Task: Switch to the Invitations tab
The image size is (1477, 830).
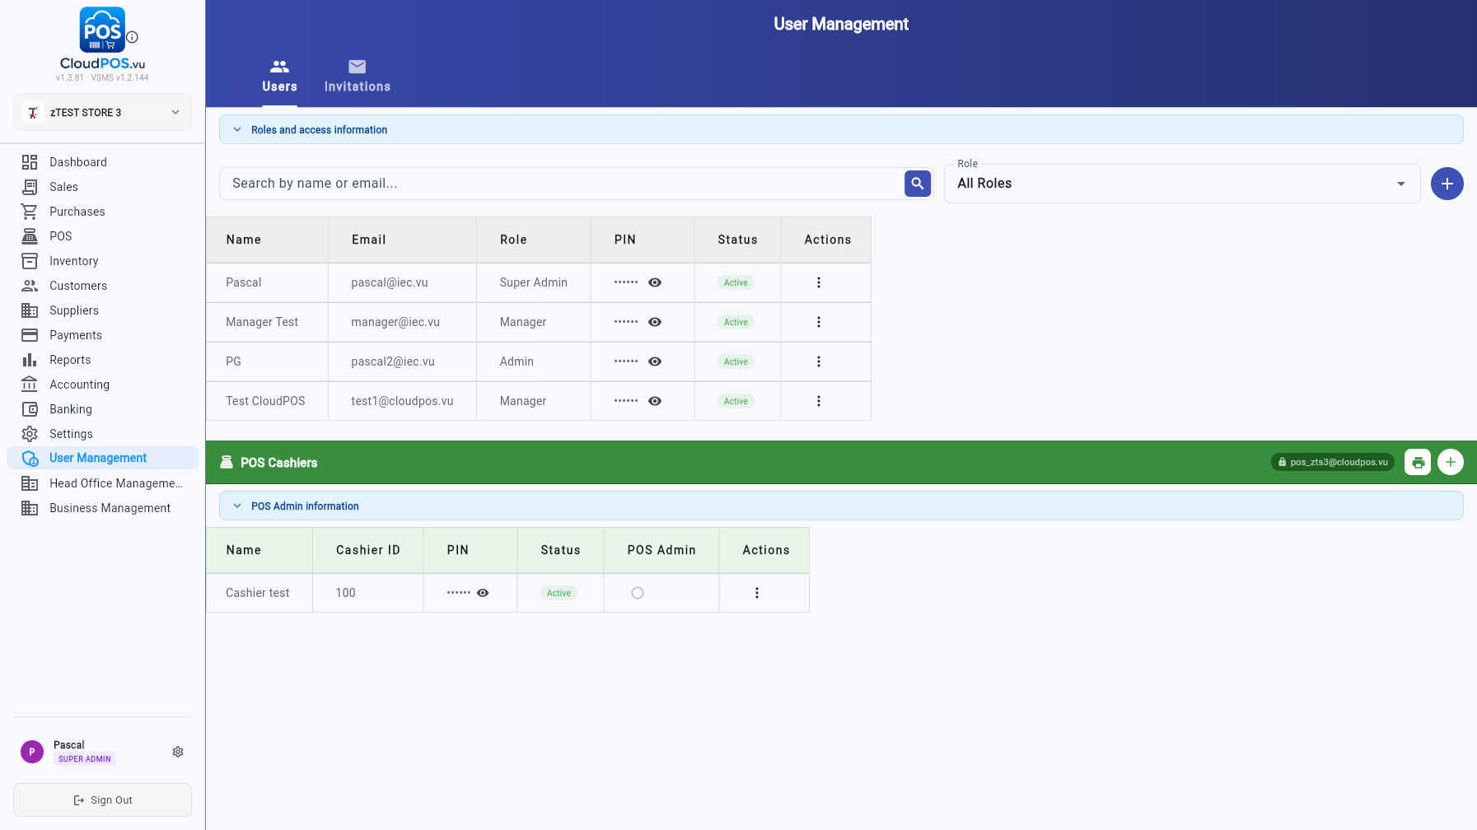Action: (x=358, y=77)
